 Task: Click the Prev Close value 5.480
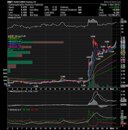click(x=24, y=15)
